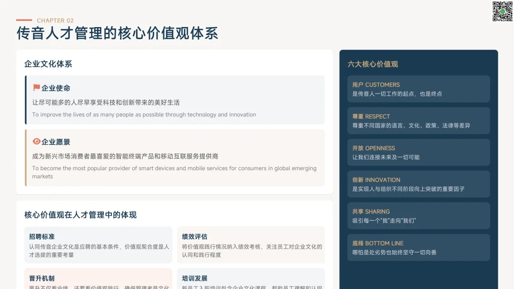Click the text 是传音人一切工作的起点，也是终点

(397, 94)
